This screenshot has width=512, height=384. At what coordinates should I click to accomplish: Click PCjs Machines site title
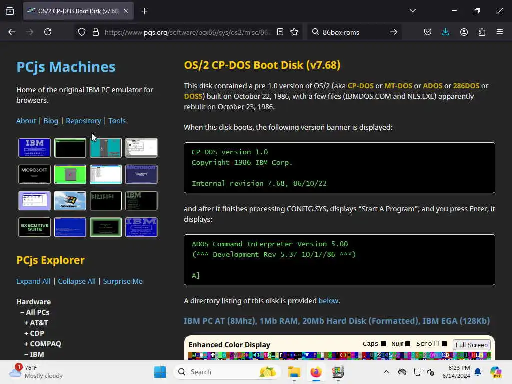[x=66, y=67]
